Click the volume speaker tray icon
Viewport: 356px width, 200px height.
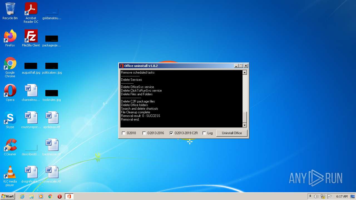(x=316, y=196)
